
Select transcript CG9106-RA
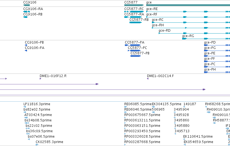(x=33, y=9)
